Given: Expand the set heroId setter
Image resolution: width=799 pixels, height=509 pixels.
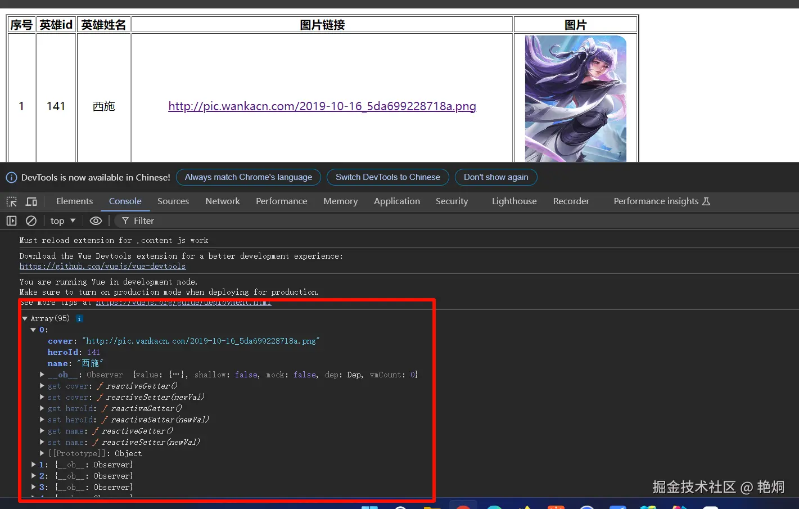Looking at the screenshot, I should point(42,420).
